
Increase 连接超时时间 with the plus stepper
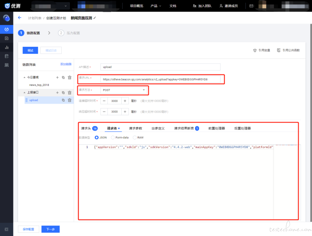tap(125, 101)
